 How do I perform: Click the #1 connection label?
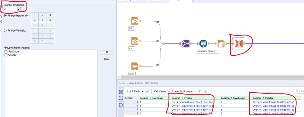coord(158,22)
